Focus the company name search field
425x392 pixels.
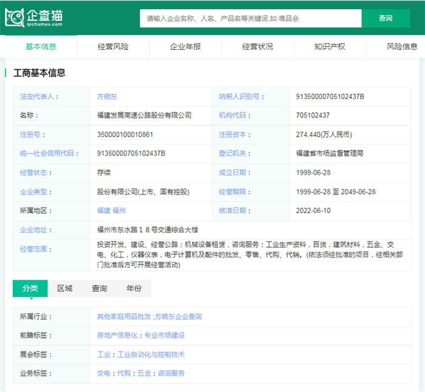coord(250,18)
